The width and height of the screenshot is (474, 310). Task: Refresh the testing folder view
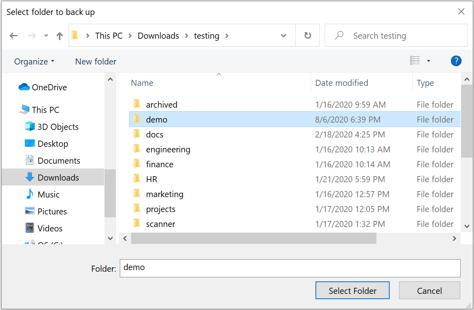point(307,36)
